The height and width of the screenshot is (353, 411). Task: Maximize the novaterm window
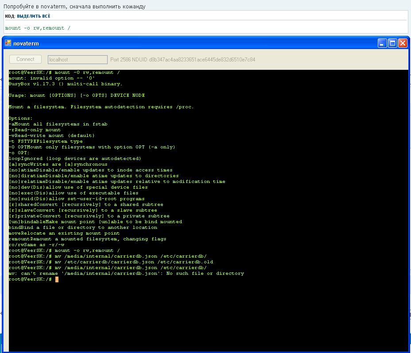392,43
